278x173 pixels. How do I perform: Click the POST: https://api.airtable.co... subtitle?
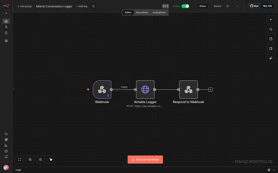(144, 106)
